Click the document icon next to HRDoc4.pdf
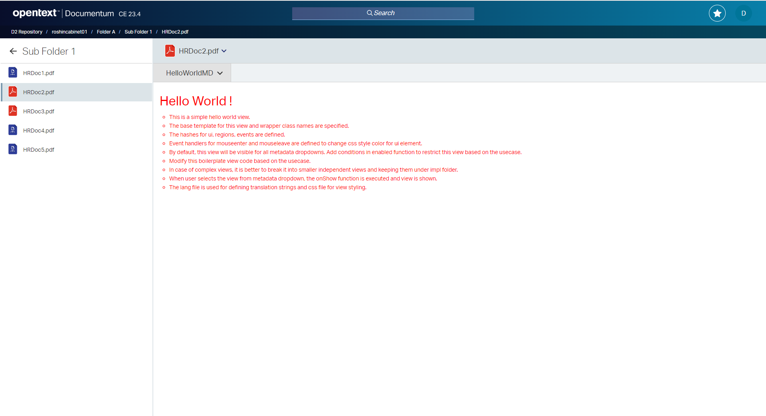The height and width of the screenshot is (416, 766). pyautogui.click(x=12, y=130)
